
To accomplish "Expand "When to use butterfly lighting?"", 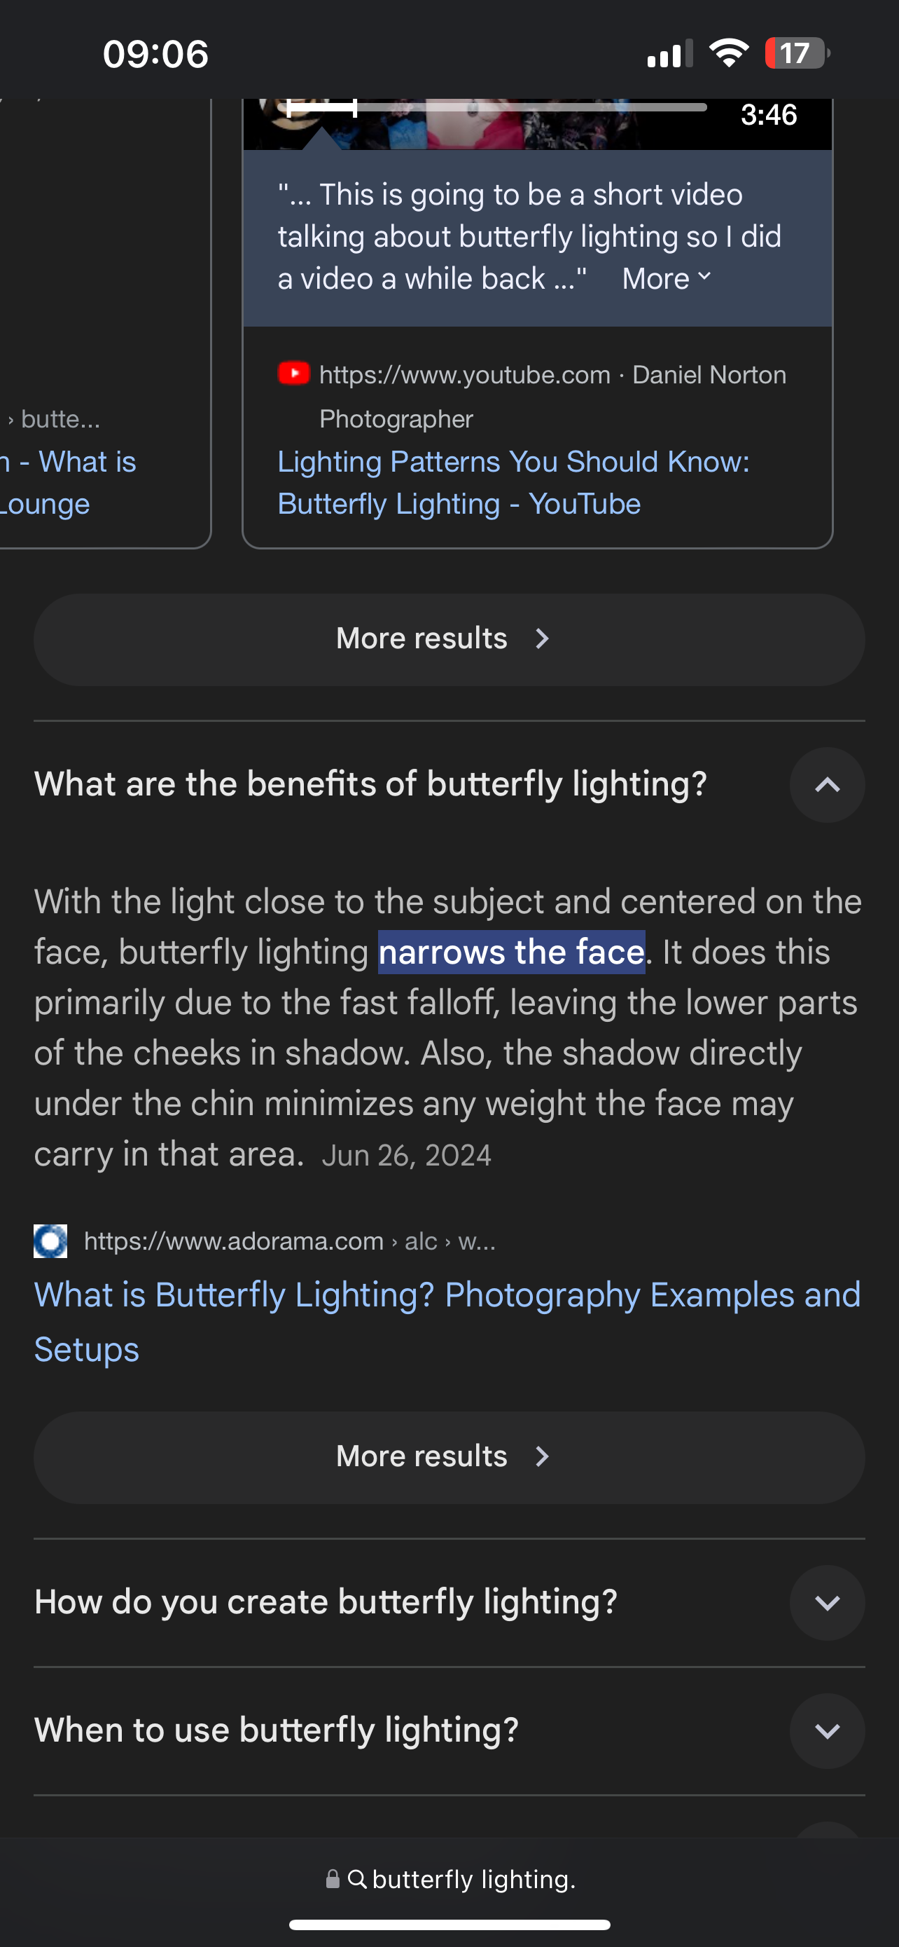I will [827, 1731].
